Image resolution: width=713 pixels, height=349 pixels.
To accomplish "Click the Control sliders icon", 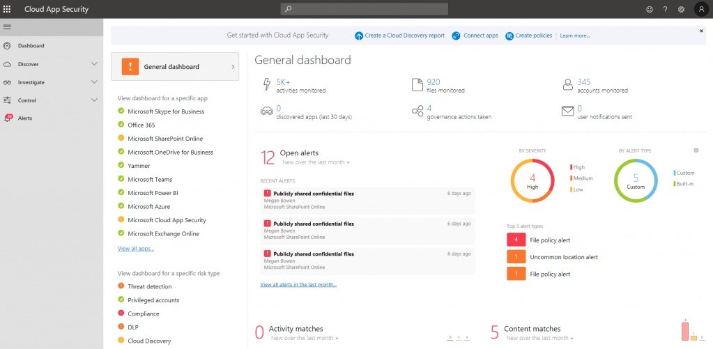I will coord(7,100).
